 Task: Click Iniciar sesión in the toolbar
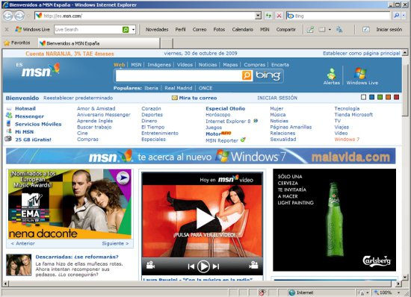pos(389,30)
